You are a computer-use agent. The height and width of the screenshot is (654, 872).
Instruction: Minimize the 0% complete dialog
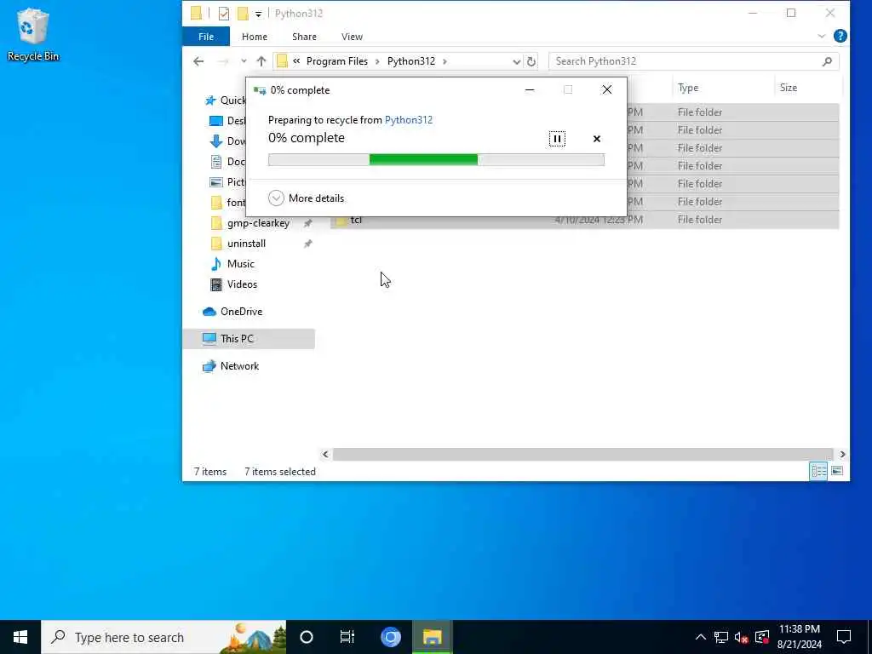[530, 89]
